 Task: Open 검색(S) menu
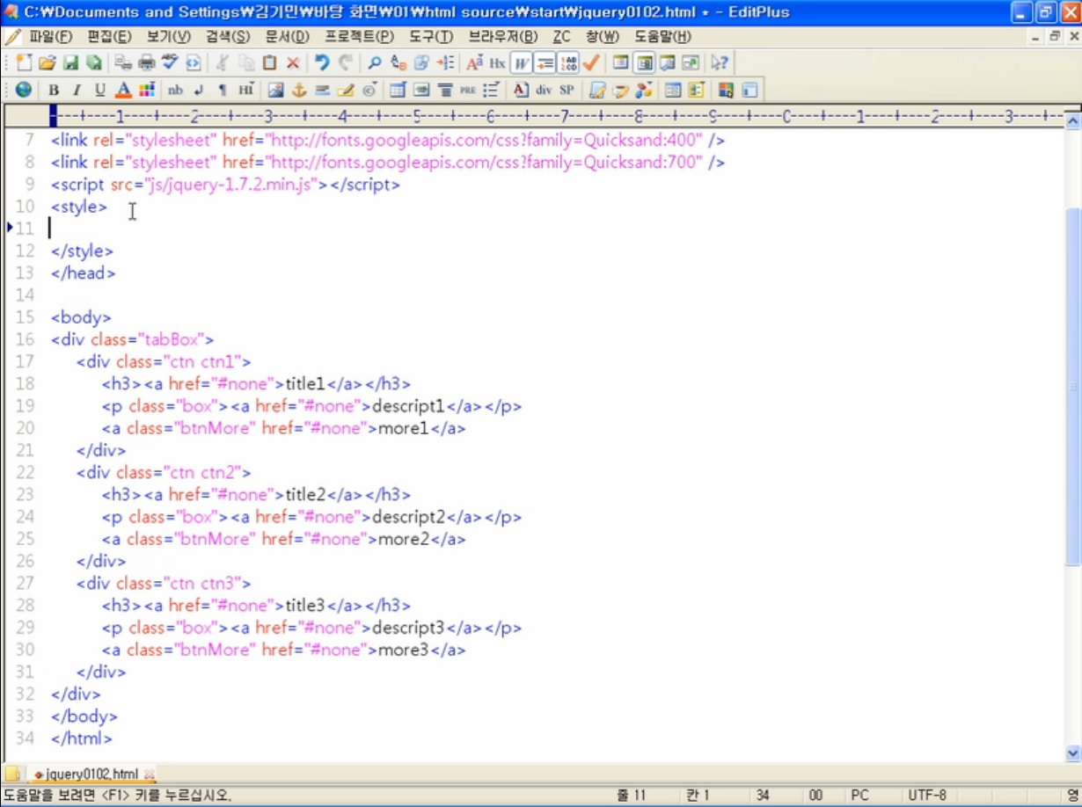[x=228, y=37]
